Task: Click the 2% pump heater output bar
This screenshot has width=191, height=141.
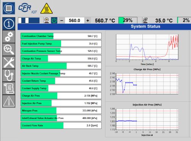Action: click(x=184, y=20)
